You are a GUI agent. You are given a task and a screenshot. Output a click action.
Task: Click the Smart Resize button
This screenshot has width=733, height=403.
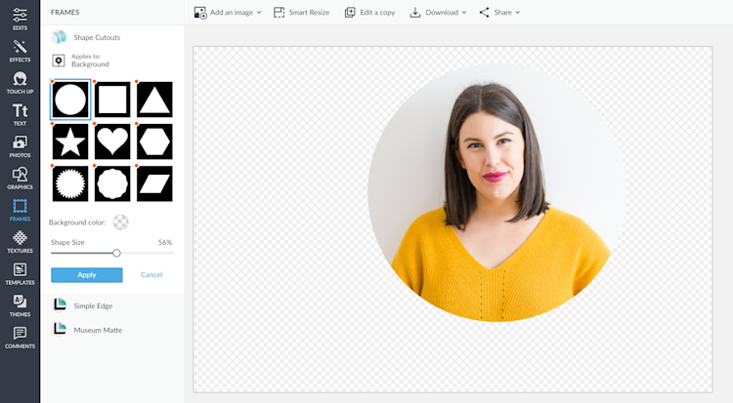pyautogui.click(x=302, y=13)
